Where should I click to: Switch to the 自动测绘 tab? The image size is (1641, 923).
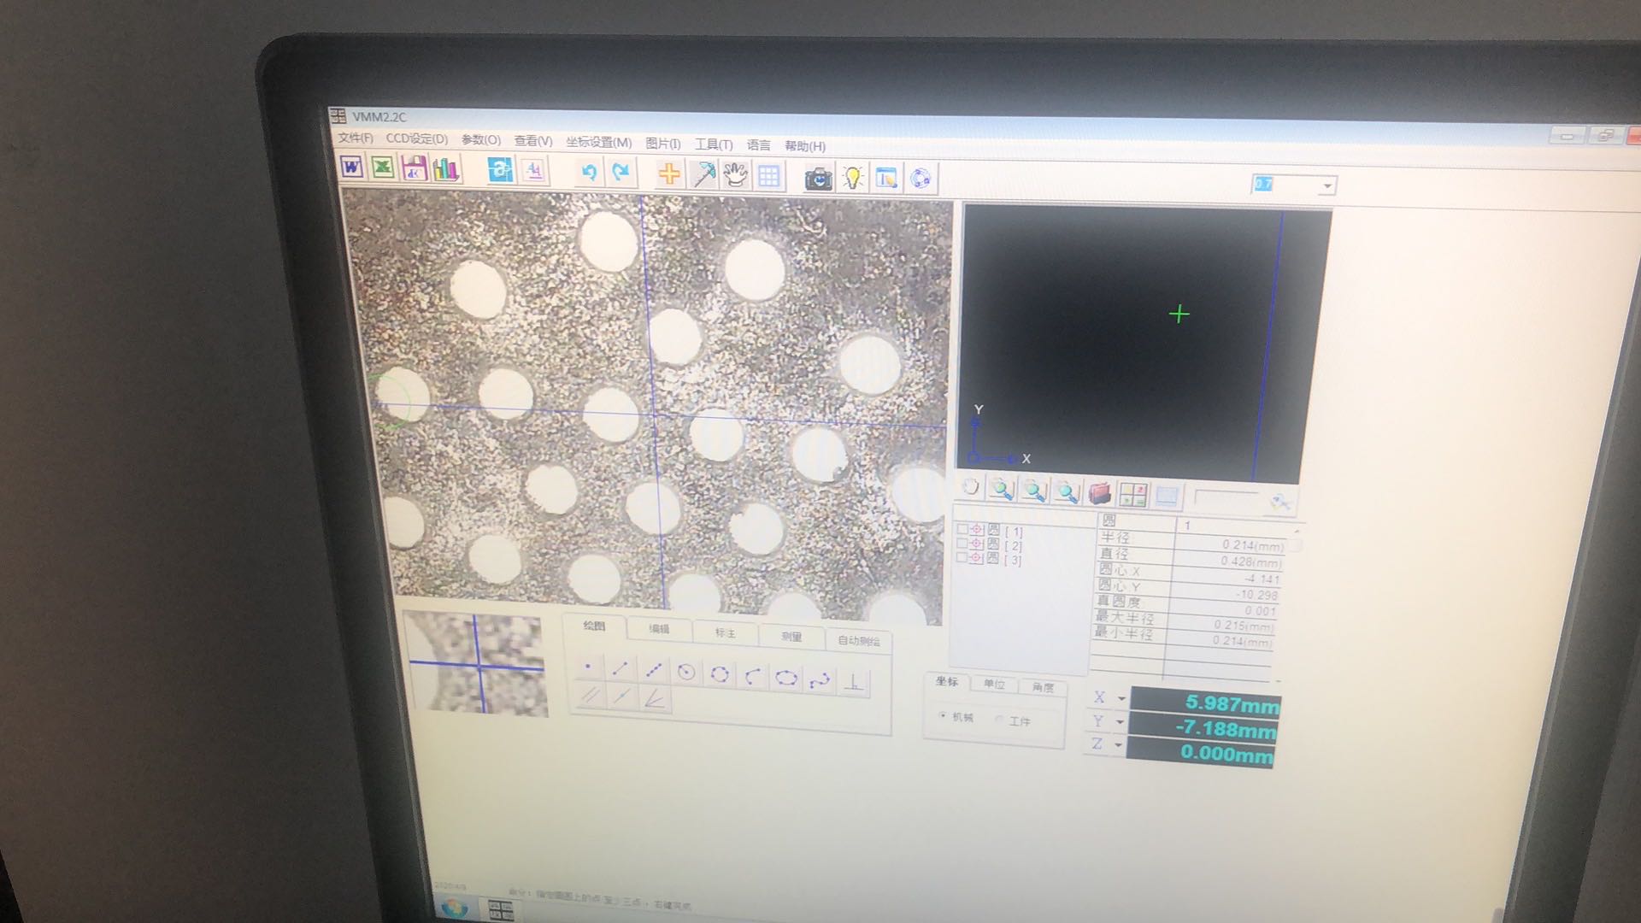coord(858,640)
